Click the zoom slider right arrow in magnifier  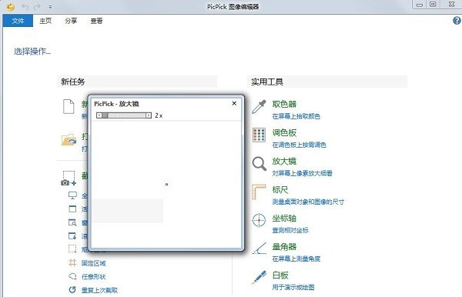pos(149,115)
